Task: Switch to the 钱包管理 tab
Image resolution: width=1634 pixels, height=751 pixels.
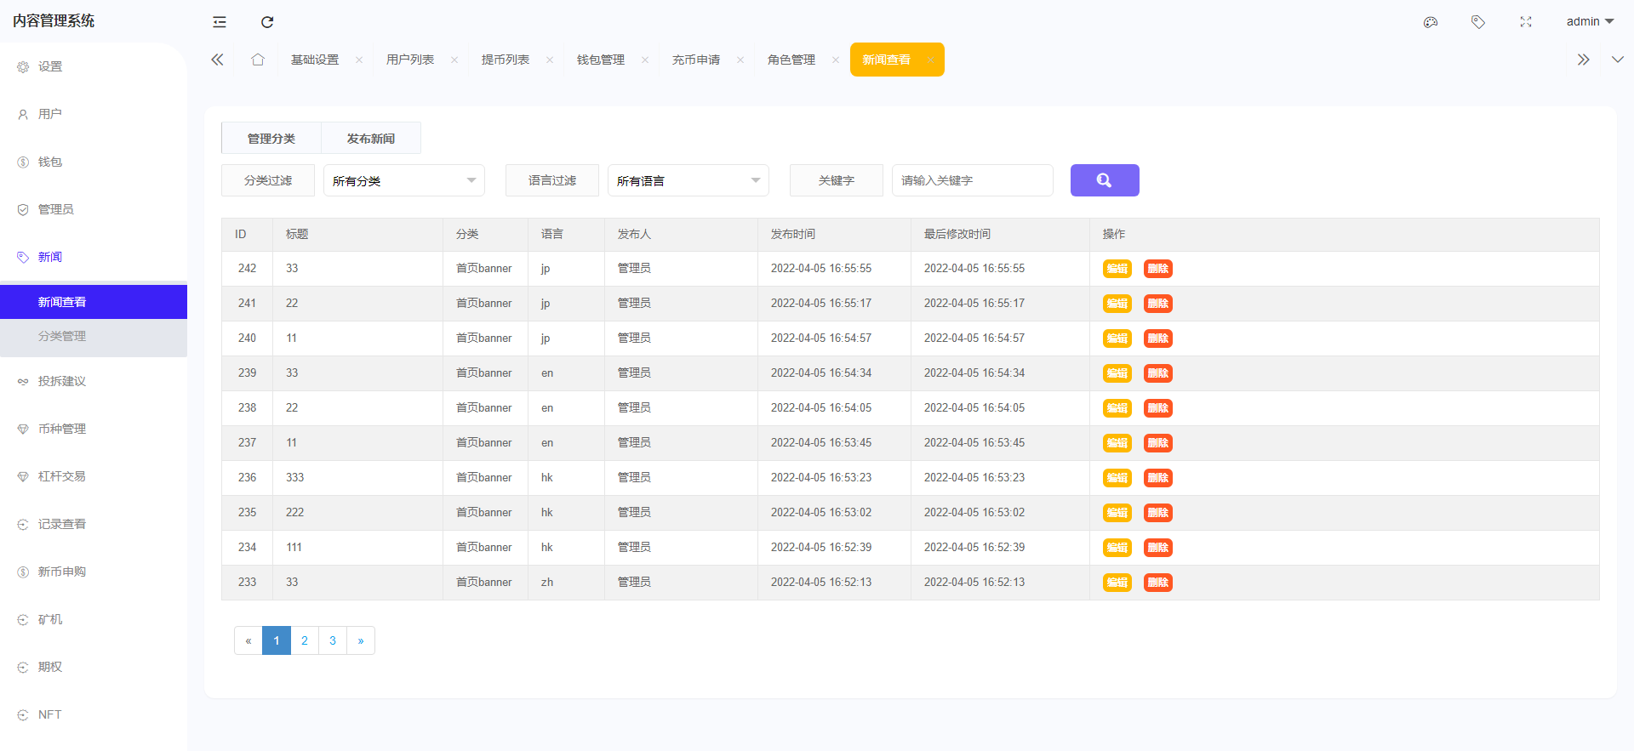Action: 601,60
